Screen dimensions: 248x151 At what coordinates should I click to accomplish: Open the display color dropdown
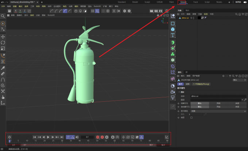[x=218, y=111]
